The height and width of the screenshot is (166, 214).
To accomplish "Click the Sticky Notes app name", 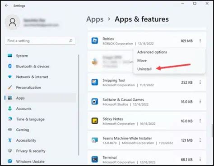I will [x=113, y=119].
